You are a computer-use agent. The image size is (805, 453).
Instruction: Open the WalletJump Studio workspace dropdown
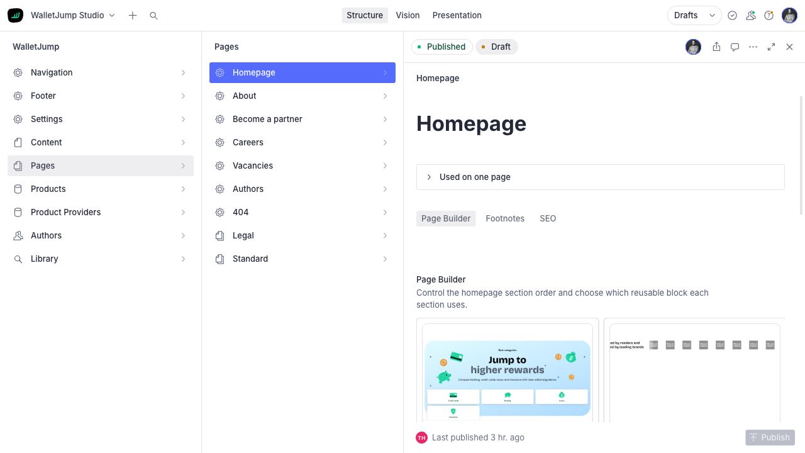point(73,15)
